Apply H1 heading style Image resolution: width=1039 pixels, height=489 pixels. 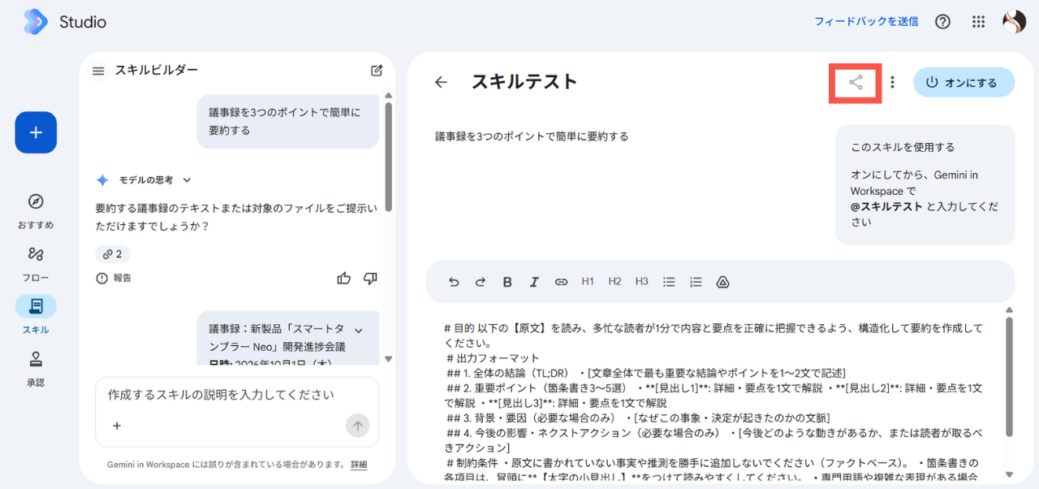pos(588,282)
